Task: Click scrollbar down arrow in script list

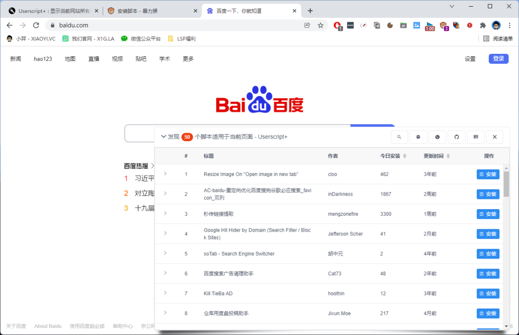Action: [506, 326]
